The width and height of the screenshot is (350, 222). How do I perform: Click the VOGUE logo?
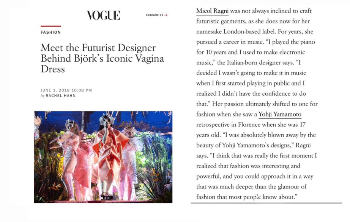point(103,15)
